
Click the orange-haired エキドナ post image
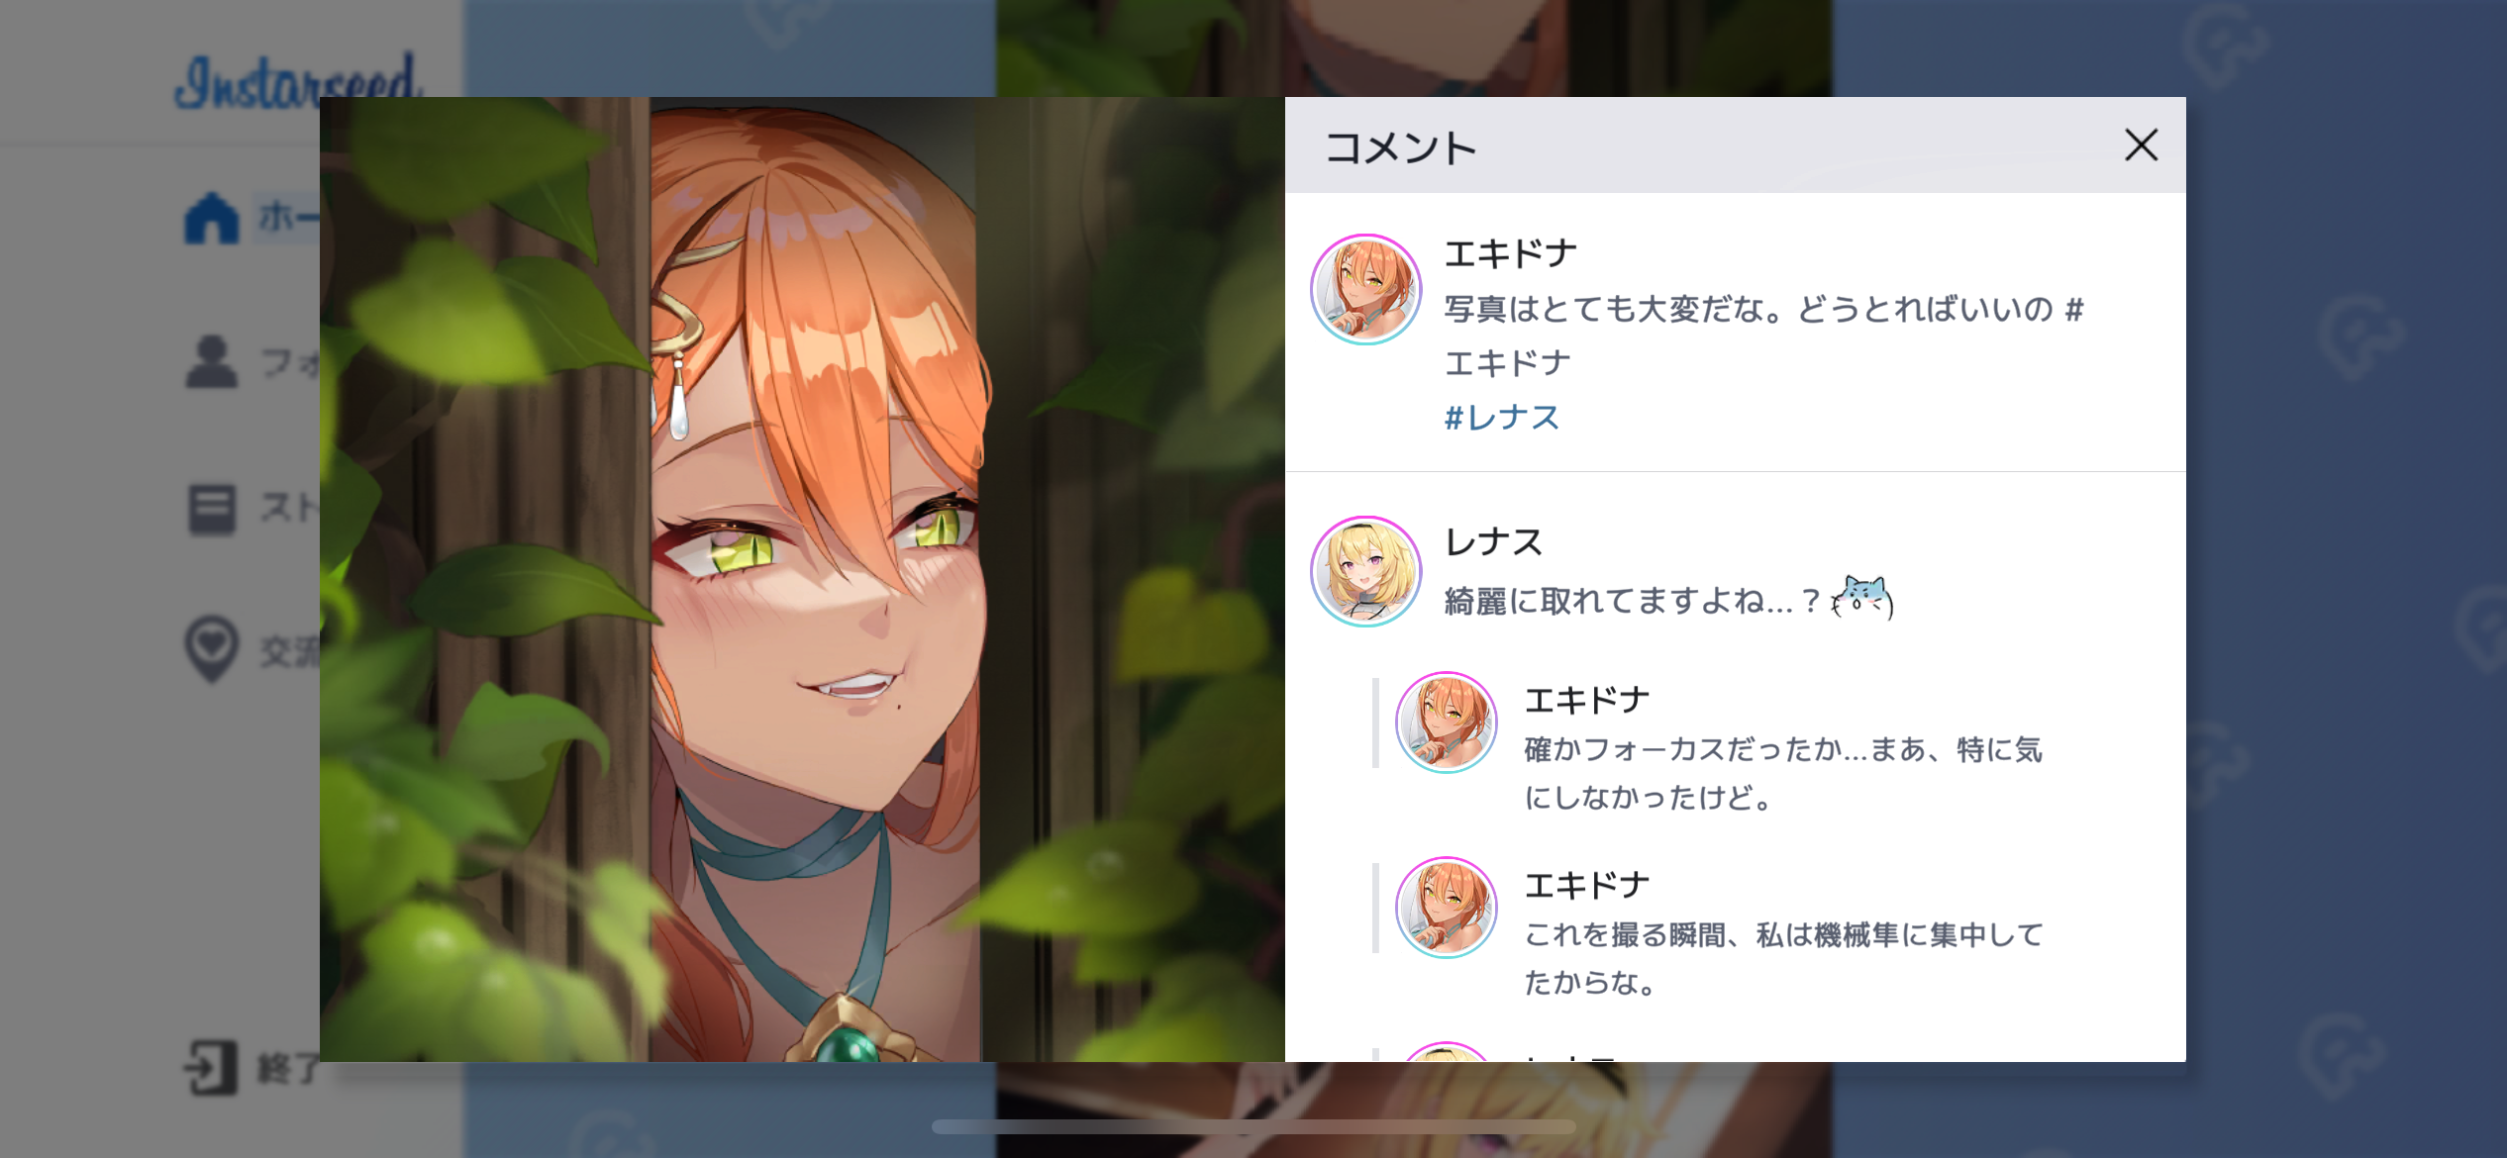[x=802, y=579]
